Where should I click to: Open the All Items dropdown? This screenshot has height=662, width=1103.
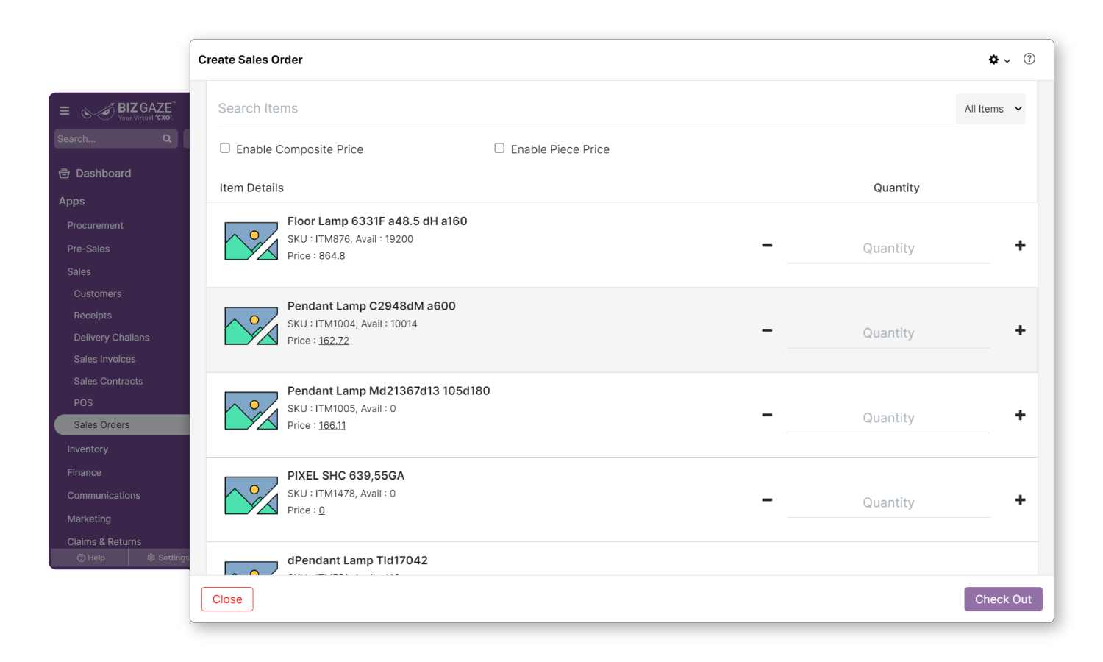point(990,109)
